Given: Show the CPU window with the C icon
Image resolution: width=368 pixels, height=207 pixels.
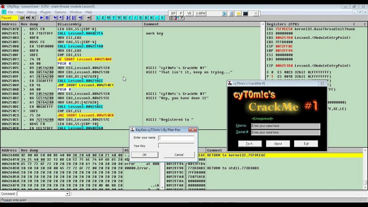Looking at the screenshot, I should coord(130,18).
